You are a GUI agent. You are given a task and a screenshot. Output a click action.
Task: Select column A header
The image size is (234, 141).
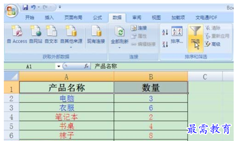[x=67, y=76]
